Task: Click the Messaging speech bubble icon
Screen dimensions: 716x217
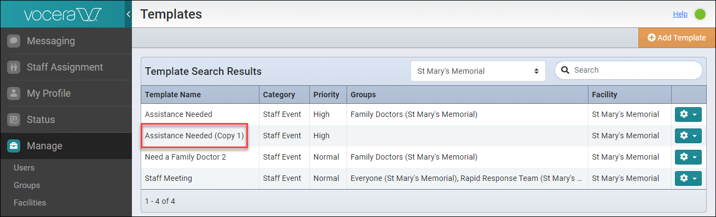Action: (x=14, y=41)
